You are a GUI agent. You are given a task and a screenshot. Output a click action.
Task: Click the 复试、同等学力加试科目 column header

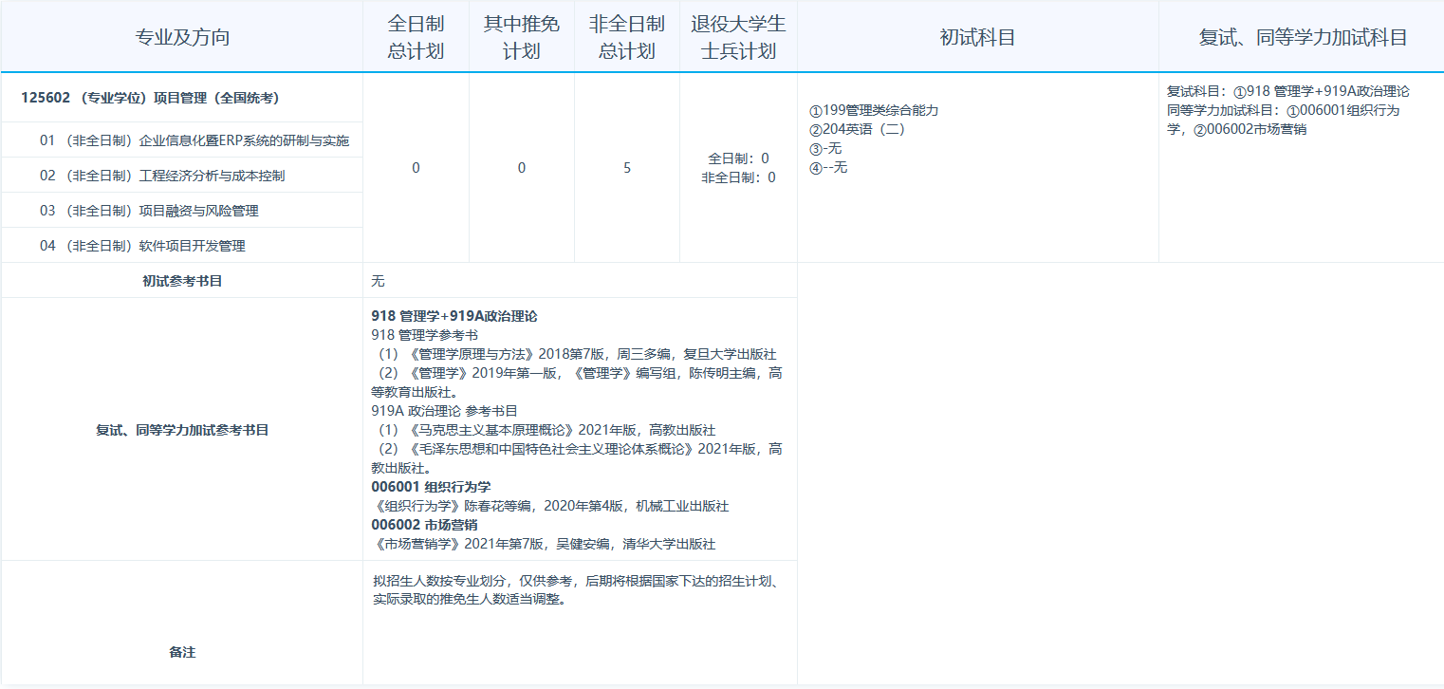pyautogui.click(x=1303, y=37)
